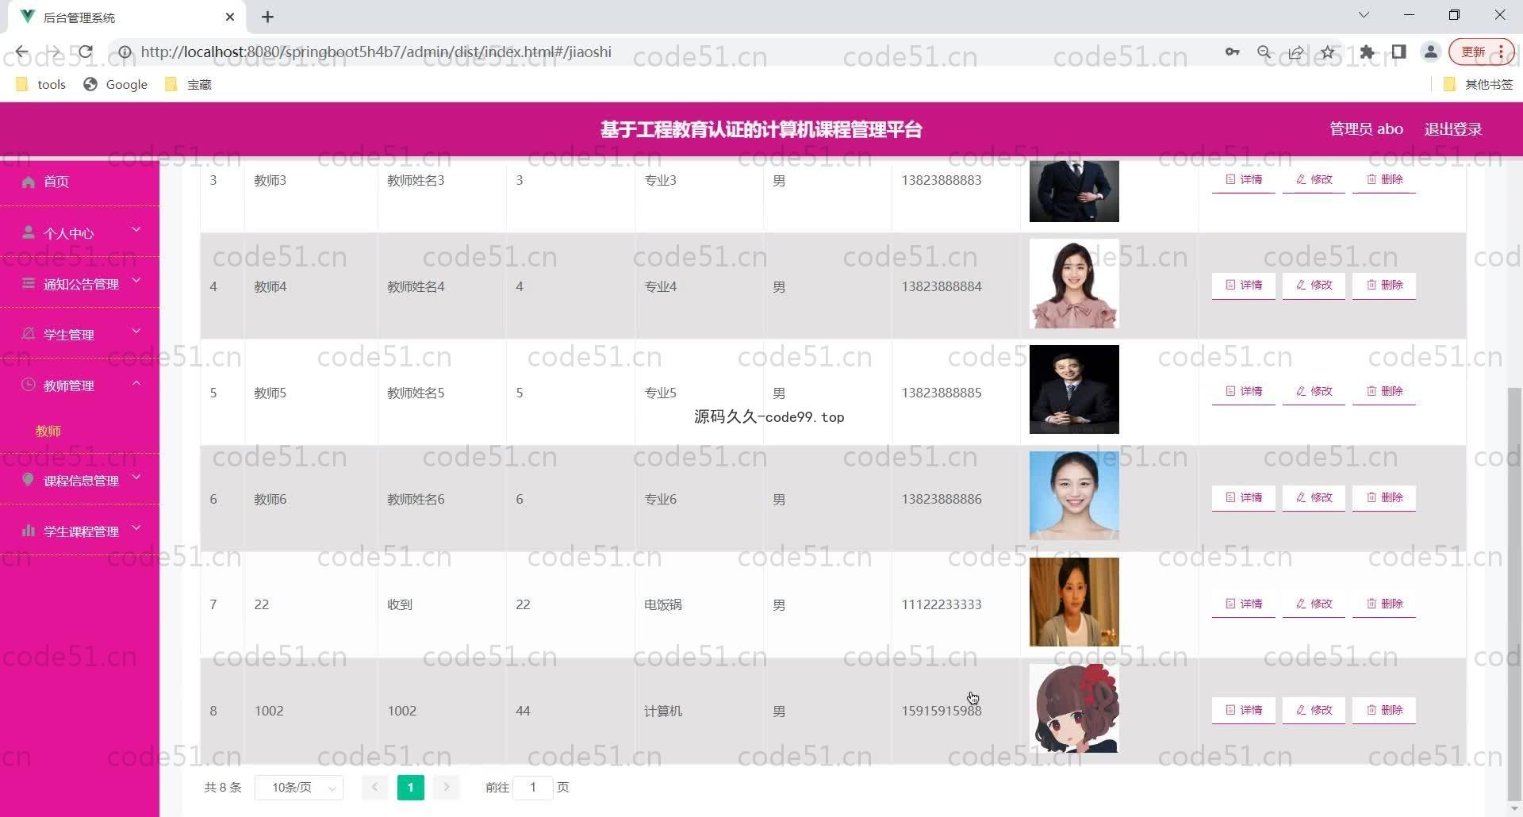This screenshot has width=1523, height=817.
Task: Click the clock icon beside 教师管理
Action: tap(29, 385)
